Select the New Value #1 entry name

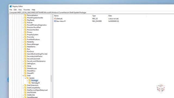point(61,21)
